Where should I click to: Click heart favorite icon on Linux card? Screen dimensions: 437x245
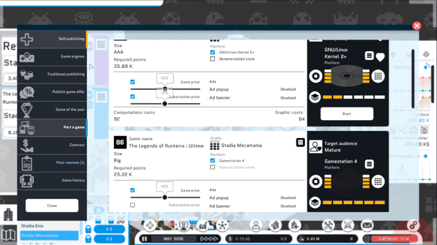coord(380,57)
